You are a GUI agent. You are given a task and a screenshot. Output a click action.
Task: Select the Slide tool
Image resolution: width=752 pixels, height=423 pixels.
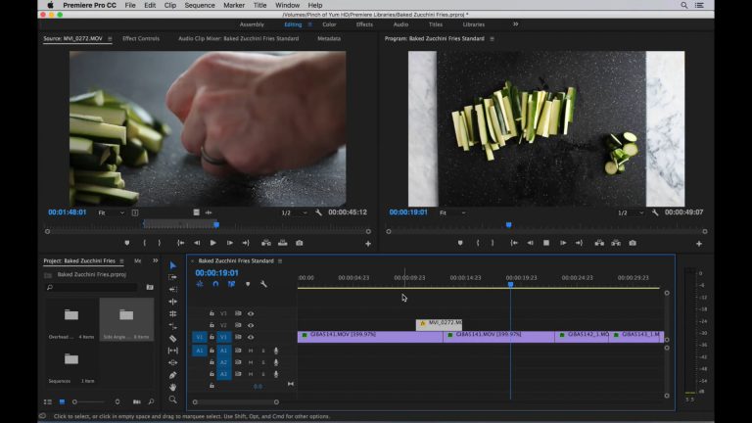pyautogui.click(x=172, y=362)
